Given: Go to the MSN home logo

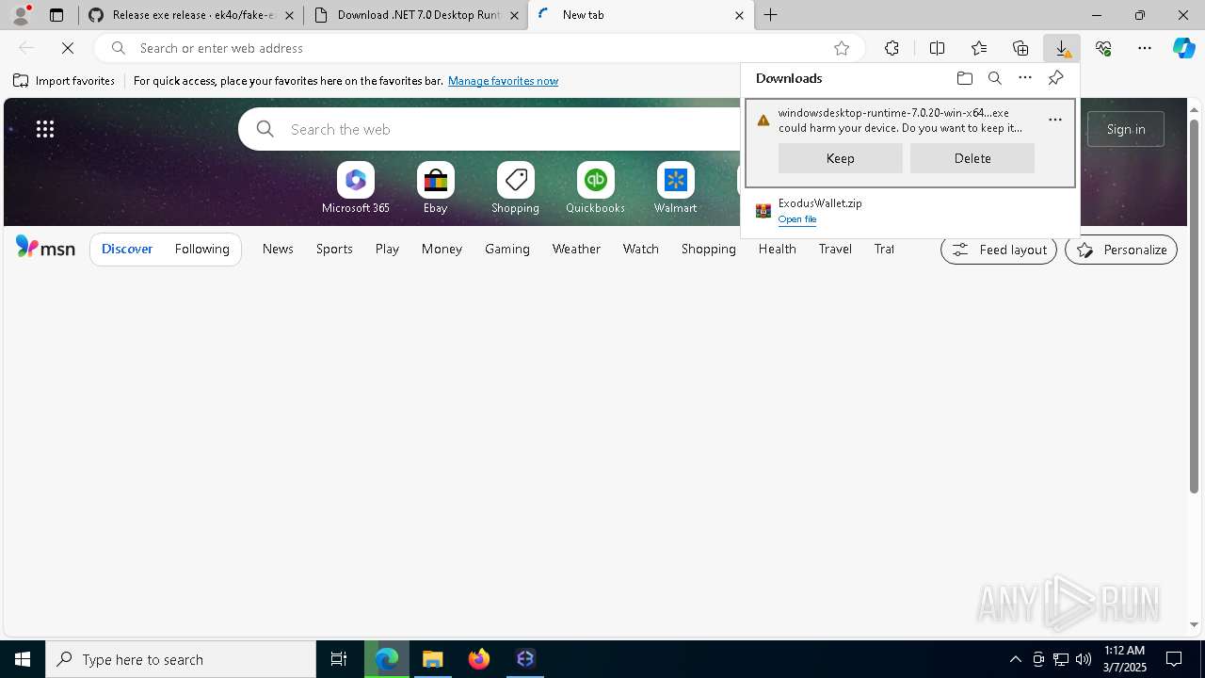Looking at the screenshot, I should click(45, 248).
